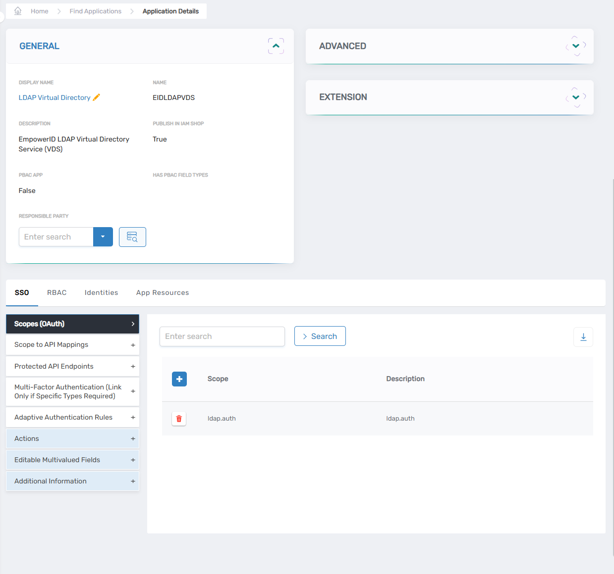The width and height of the screenshot is (614, 574).
Task: Delete the ldap.auth scope with trash icon
Action: [179, 419]
